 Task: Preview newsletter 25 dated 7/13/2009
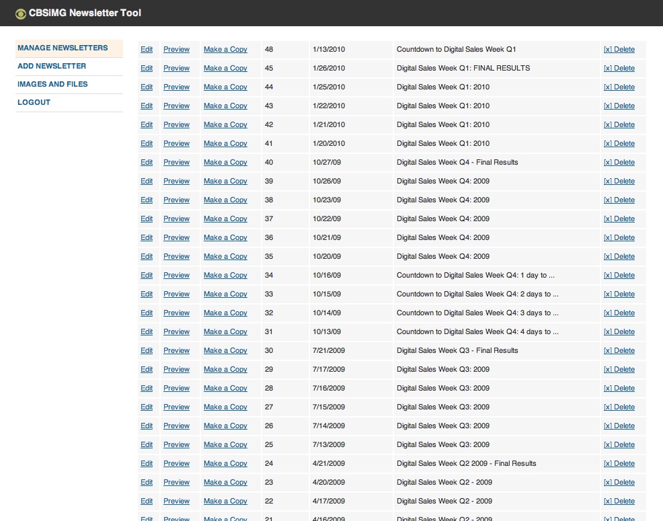(176, 445)
